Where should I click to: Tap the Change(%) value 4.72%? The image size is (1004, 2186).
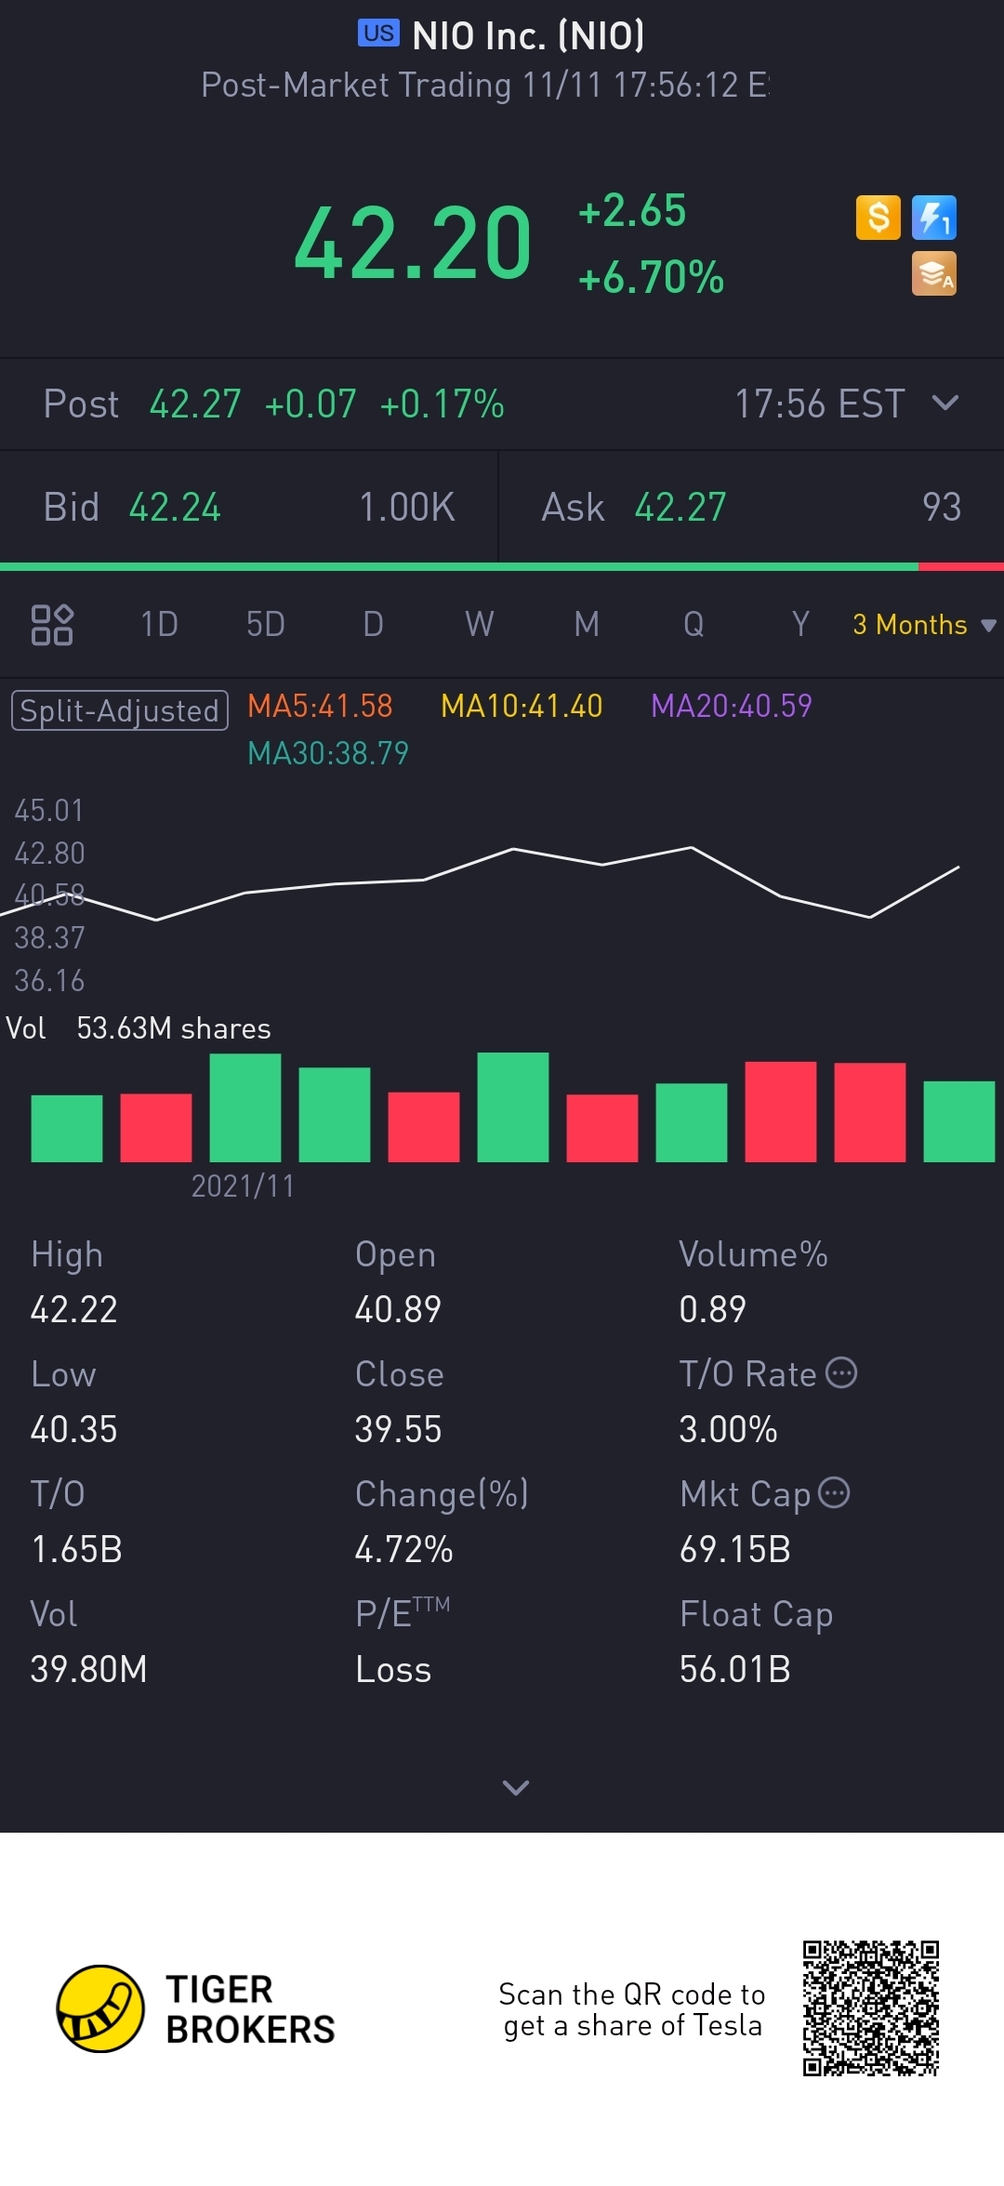tap(403, 1550)
